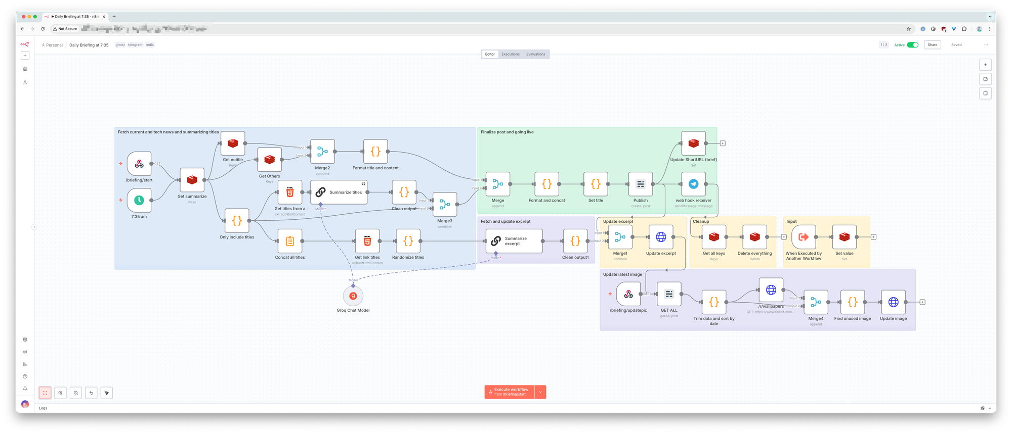This screenshot has height=434, width=1012.
Task: Select the GET ALL Ghost node
Action: point(669,294)
